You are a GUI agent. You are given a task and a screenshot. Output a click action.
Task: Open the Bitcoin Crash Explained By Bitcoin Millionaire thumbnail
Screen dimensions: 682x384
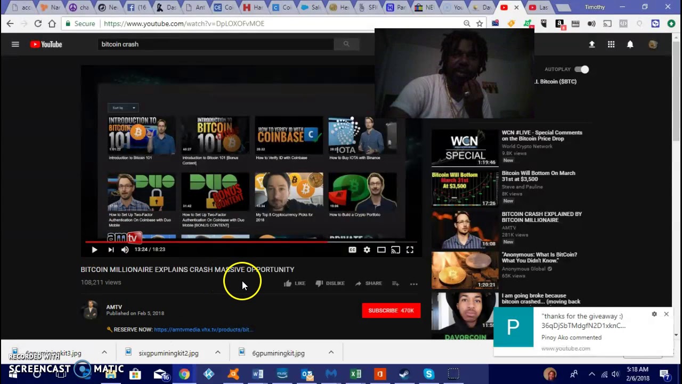465,229
